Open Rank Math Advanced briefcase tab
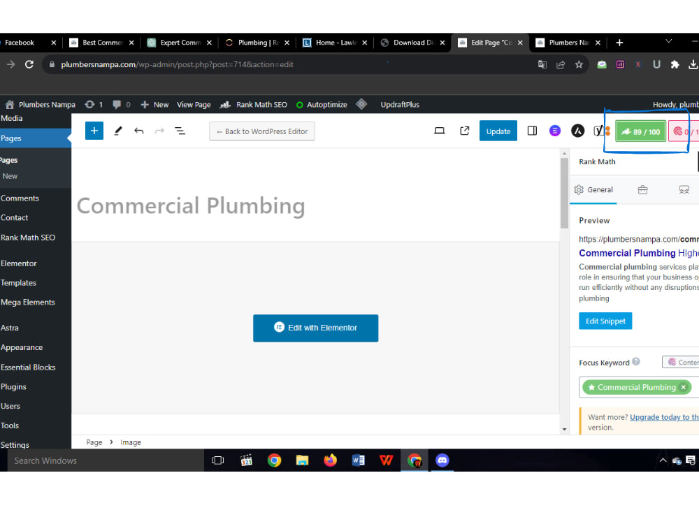The height and width of the screenshot is (524, 699). (642, 190)
